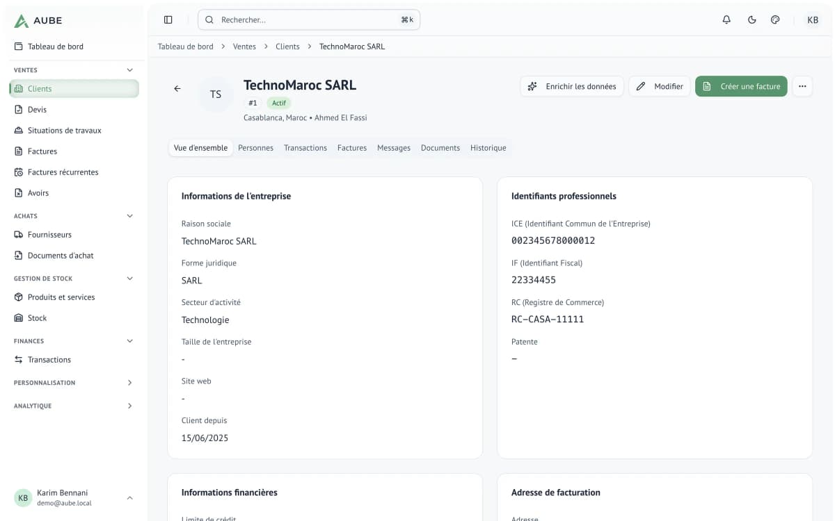Image resolution: width=835 pixels, height=521 pixels.
Task: Click the Actif status badge
Action: pyautogui.click(x=279, y=103)
